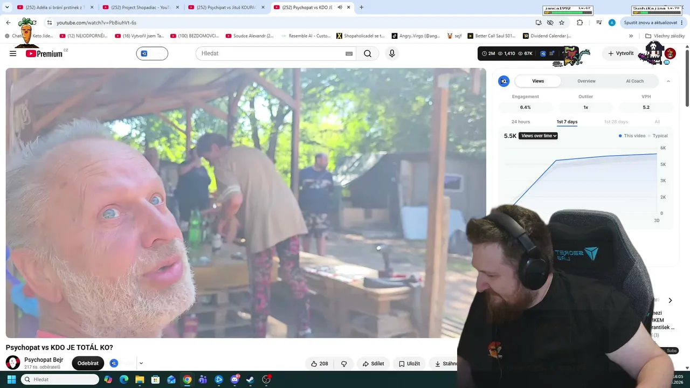Screen dimensions: 690x388
Task: Click the Sdílet share button
Action: (373, 364)
